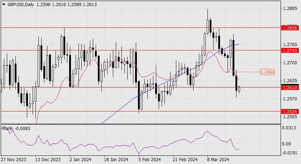
Task: Click the 0.00 Marlin scale value
Action: coord(286,144)
